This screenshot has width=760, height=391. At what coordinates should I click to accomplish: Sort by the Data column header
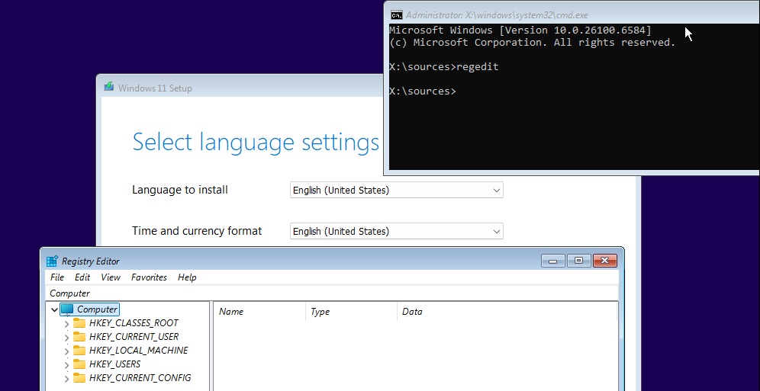click(x=507, y=312)
